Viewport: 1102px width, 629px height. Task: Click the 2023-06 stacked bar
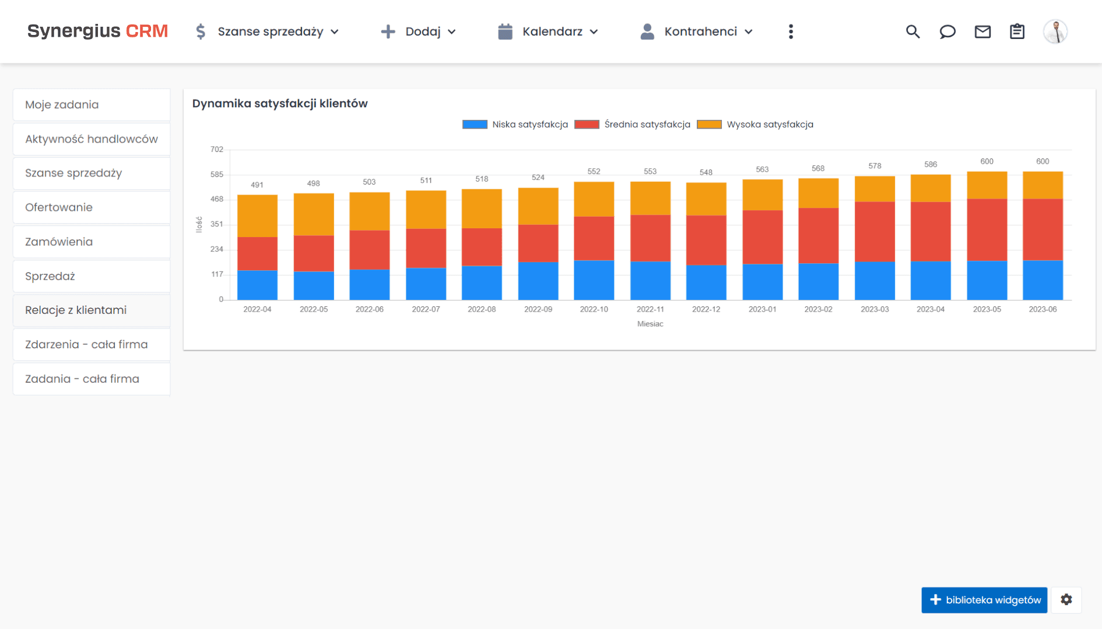point(1043,236)
